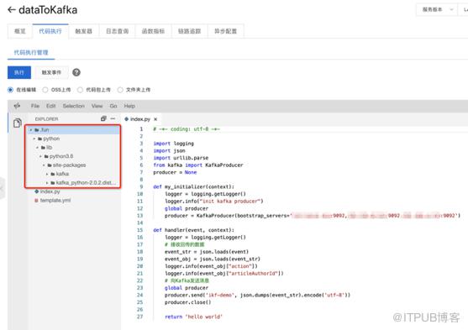The width and height of the screenshot is (468, 330).
Task: Expand the kafka folder in tree
Action: tap(47, 174)
